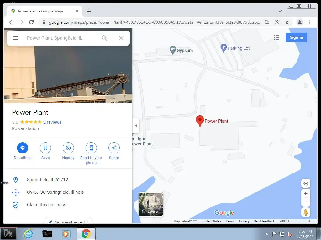Click the Privacy link on map footer
This screenshot has height=240, width=321.
[x=244, y=221]
